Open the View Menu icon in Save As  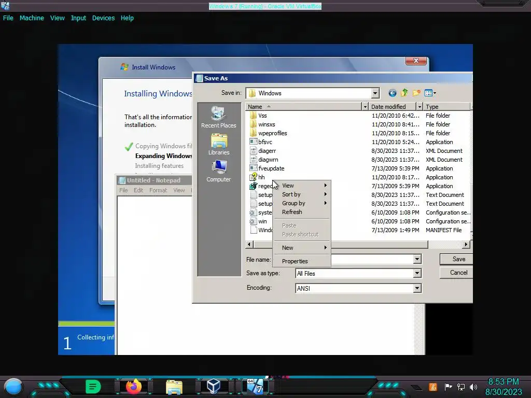click(x=430, y=93)
